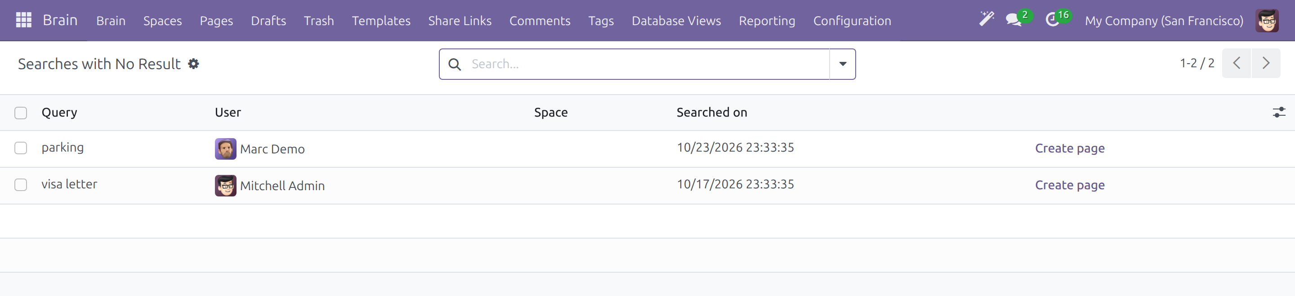Click the visa letter query text

tap(69, 184)
